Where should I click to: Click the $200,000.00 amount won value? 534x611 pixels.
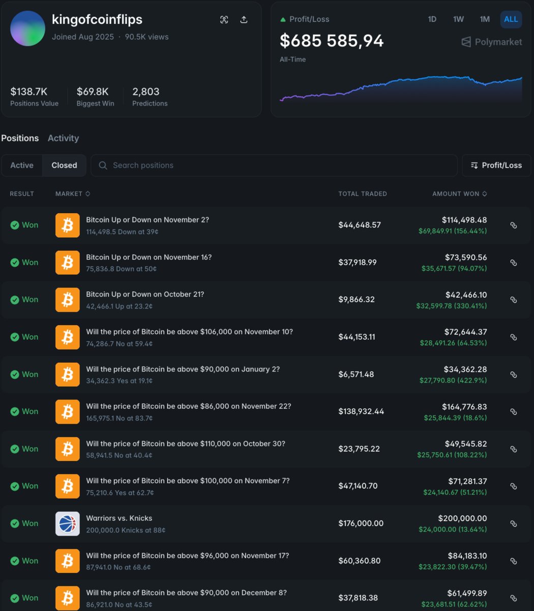(x=463, y=518)
